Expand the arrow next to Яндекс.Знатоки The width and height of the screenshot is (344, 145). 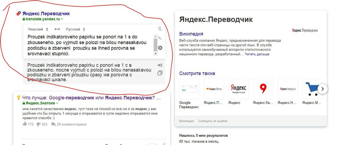57,103
